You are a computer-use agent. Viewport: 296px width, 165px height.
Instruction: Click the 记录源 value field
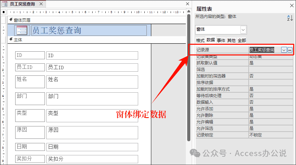pos(265,50)
